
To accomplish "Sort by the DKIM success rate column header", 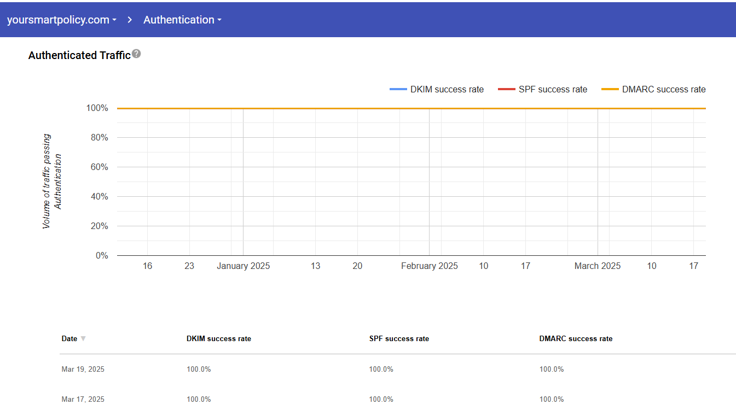I will (218, 339).
